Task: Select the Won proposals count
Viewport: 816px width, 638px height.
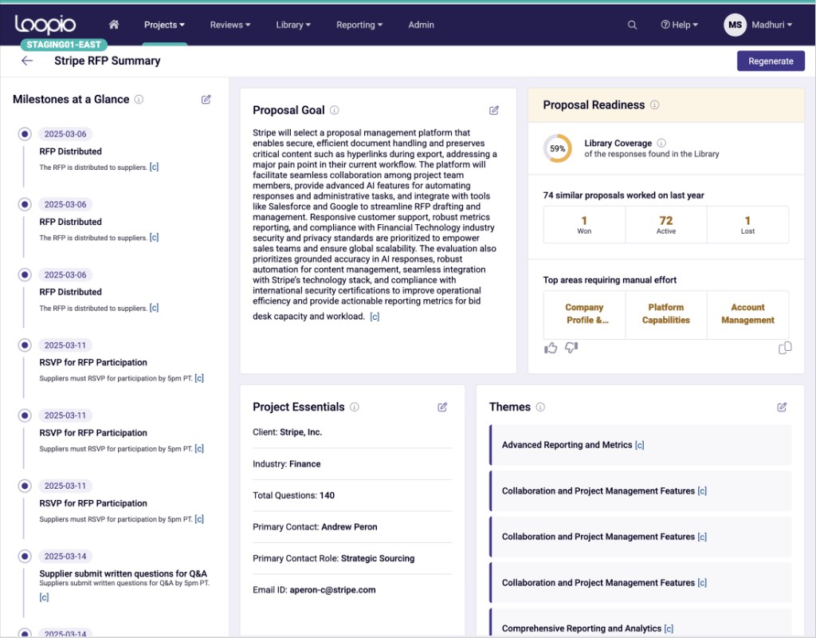Action: (584, 225)
